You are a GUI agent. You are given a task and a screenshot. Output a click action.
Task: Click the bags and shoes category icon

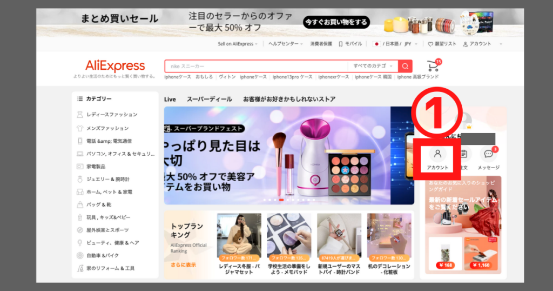(x=80, y=204)
